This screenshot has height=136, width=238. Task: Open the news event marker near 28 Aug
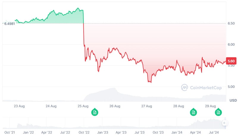(193, 112)
